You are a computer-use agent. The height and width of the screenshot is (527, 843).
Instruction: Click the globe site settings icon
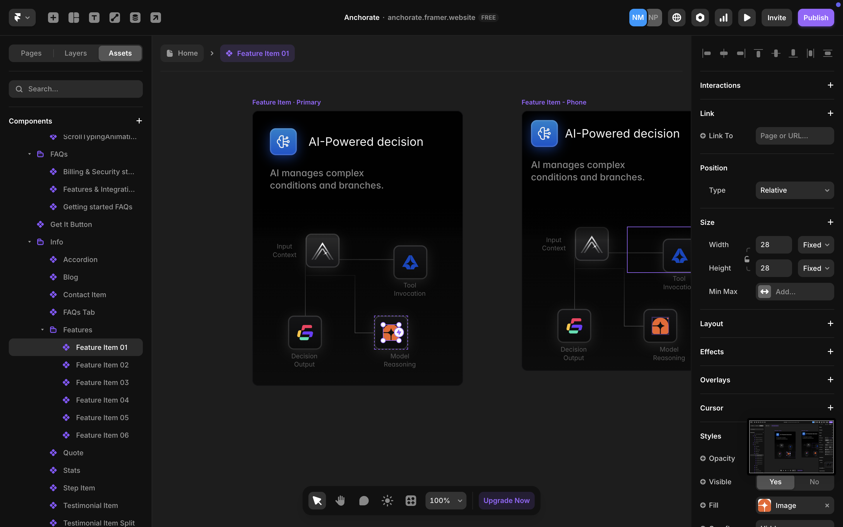coord(676,18)
